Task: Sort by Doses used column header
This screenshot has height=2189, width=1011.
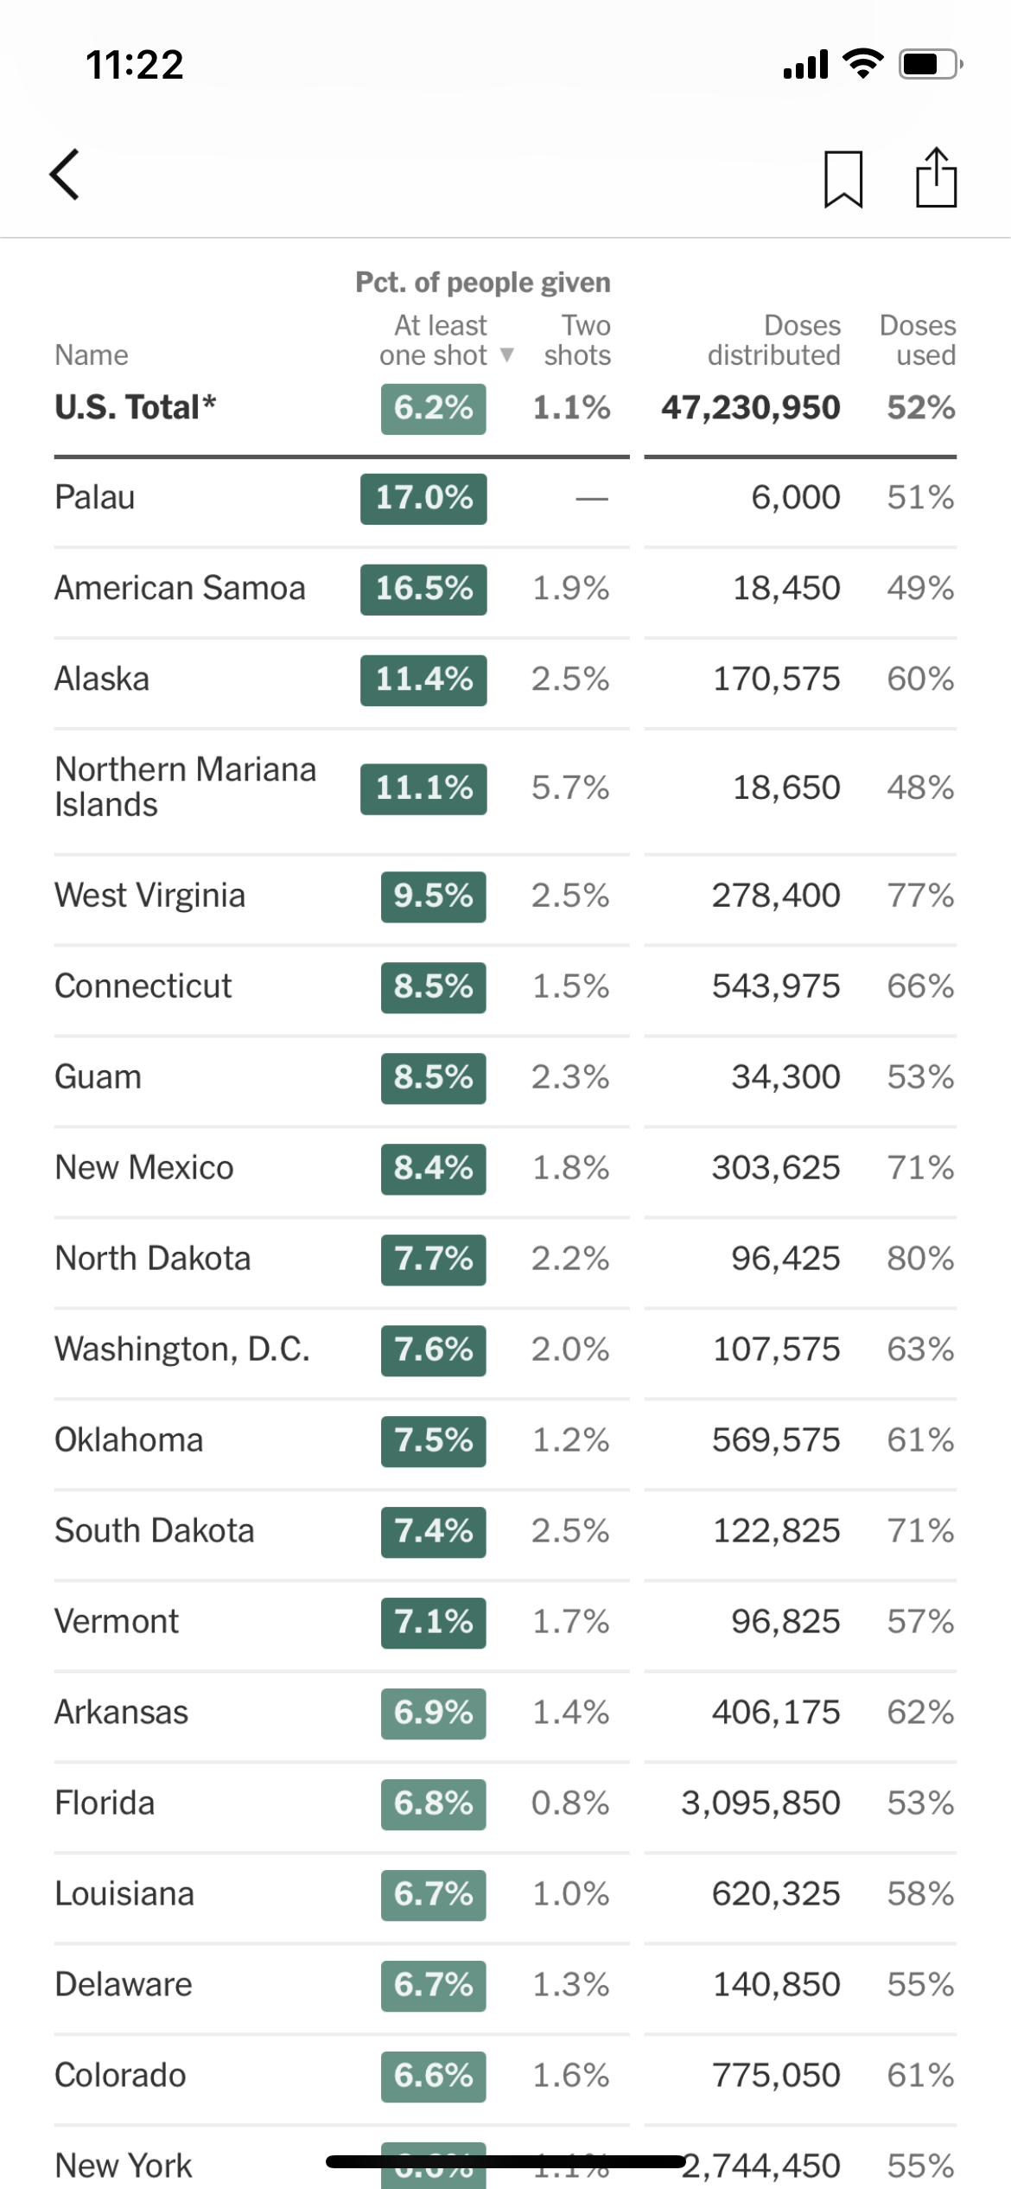Action: (x=918, y=340)
